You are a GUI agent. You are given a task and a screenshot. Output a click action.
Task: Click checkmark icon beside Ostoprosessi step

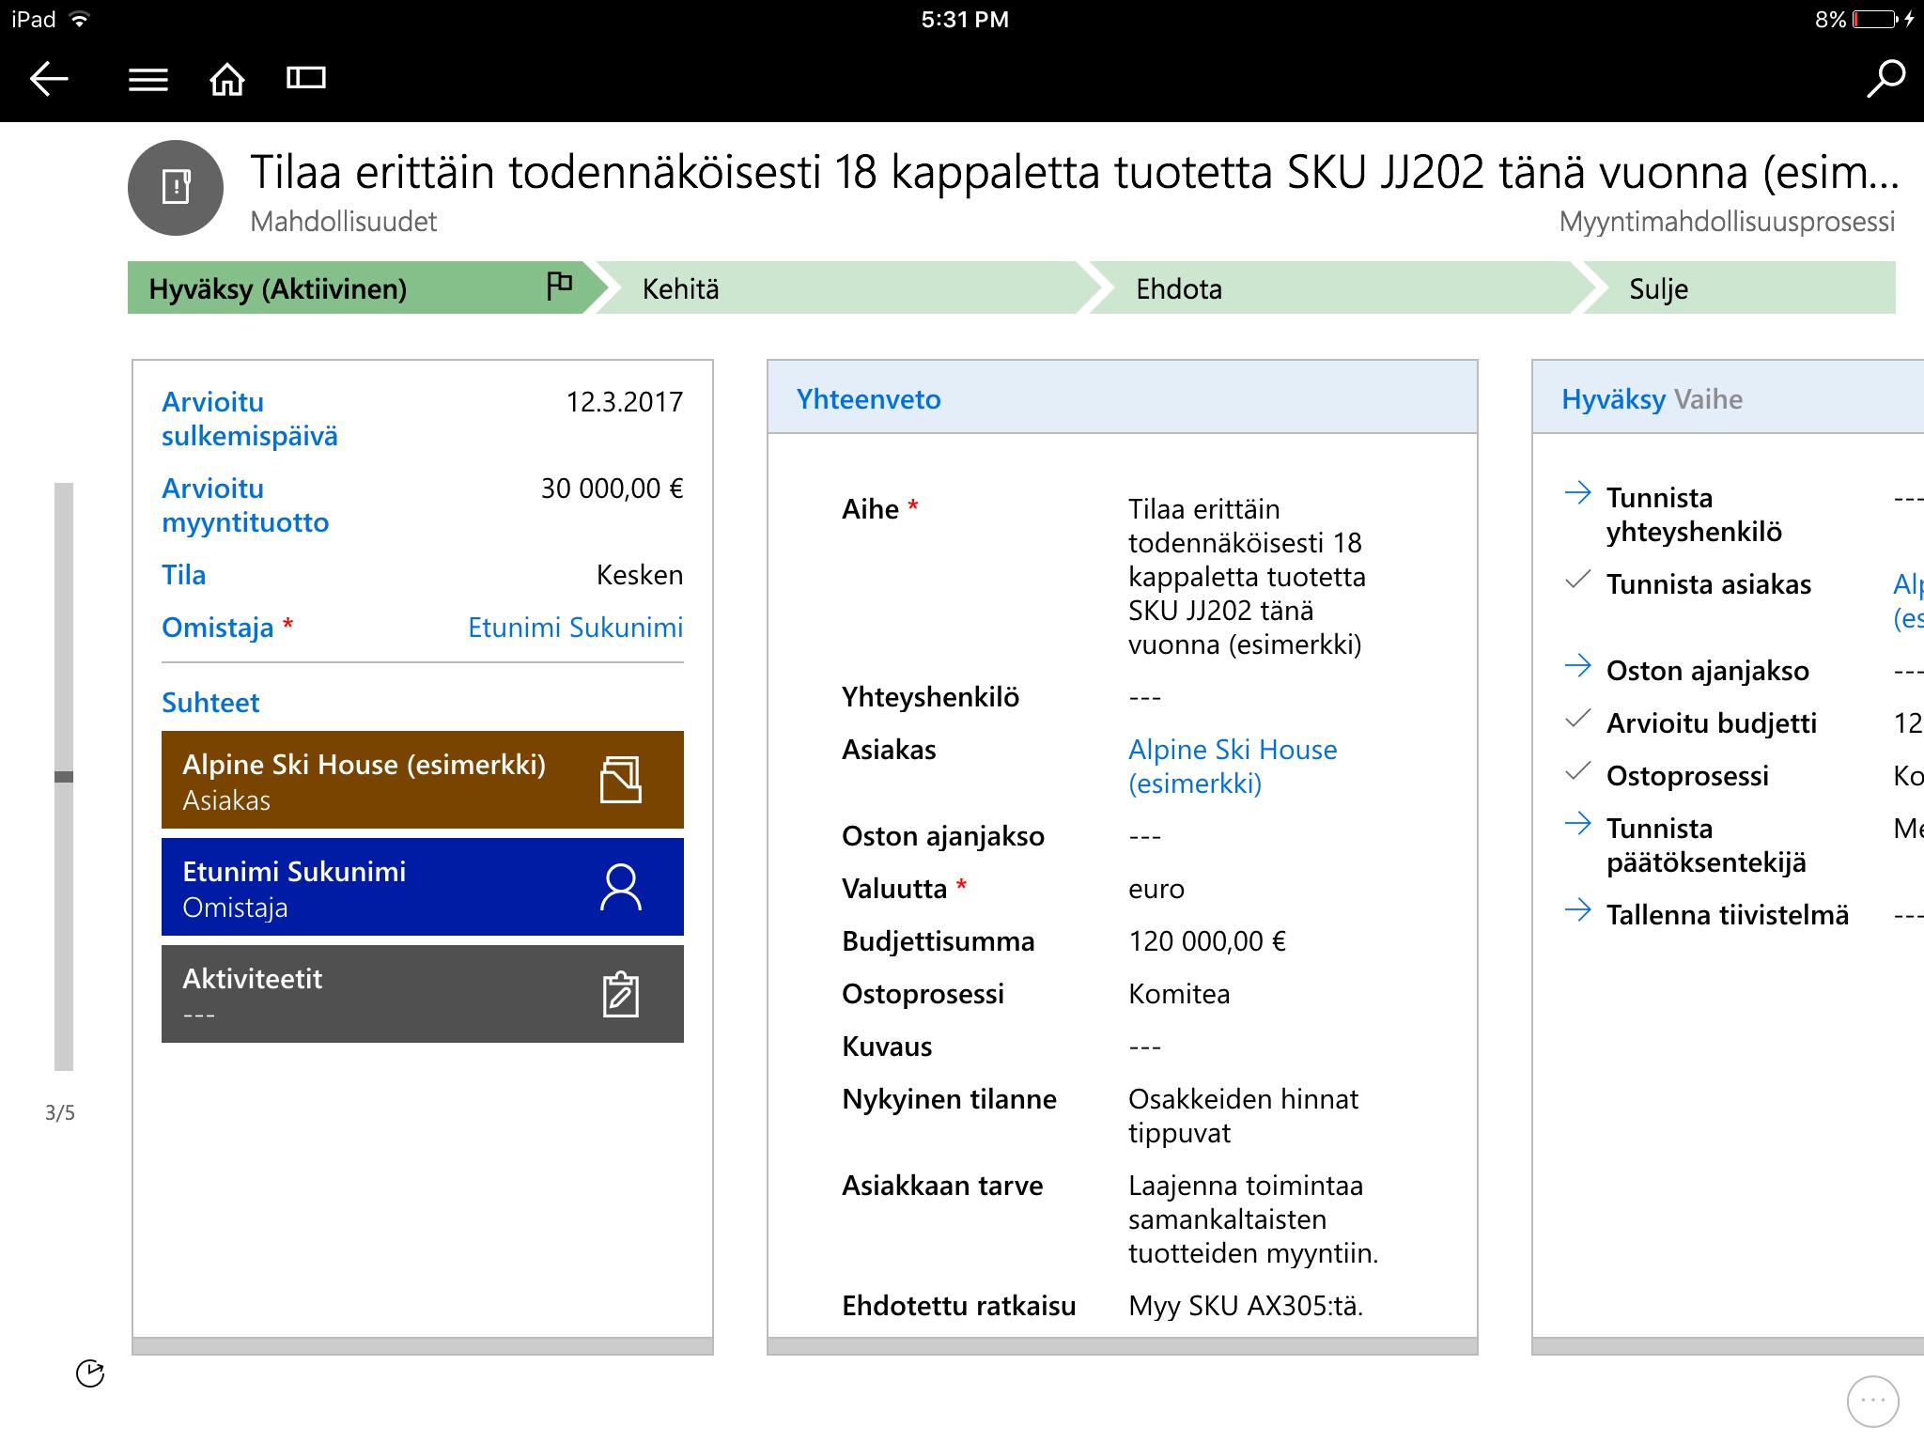[1578, 772]
